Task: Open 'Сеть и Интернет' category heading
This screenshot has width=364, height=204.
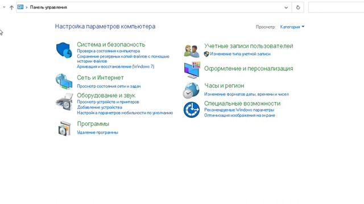Action: point(100,78)
